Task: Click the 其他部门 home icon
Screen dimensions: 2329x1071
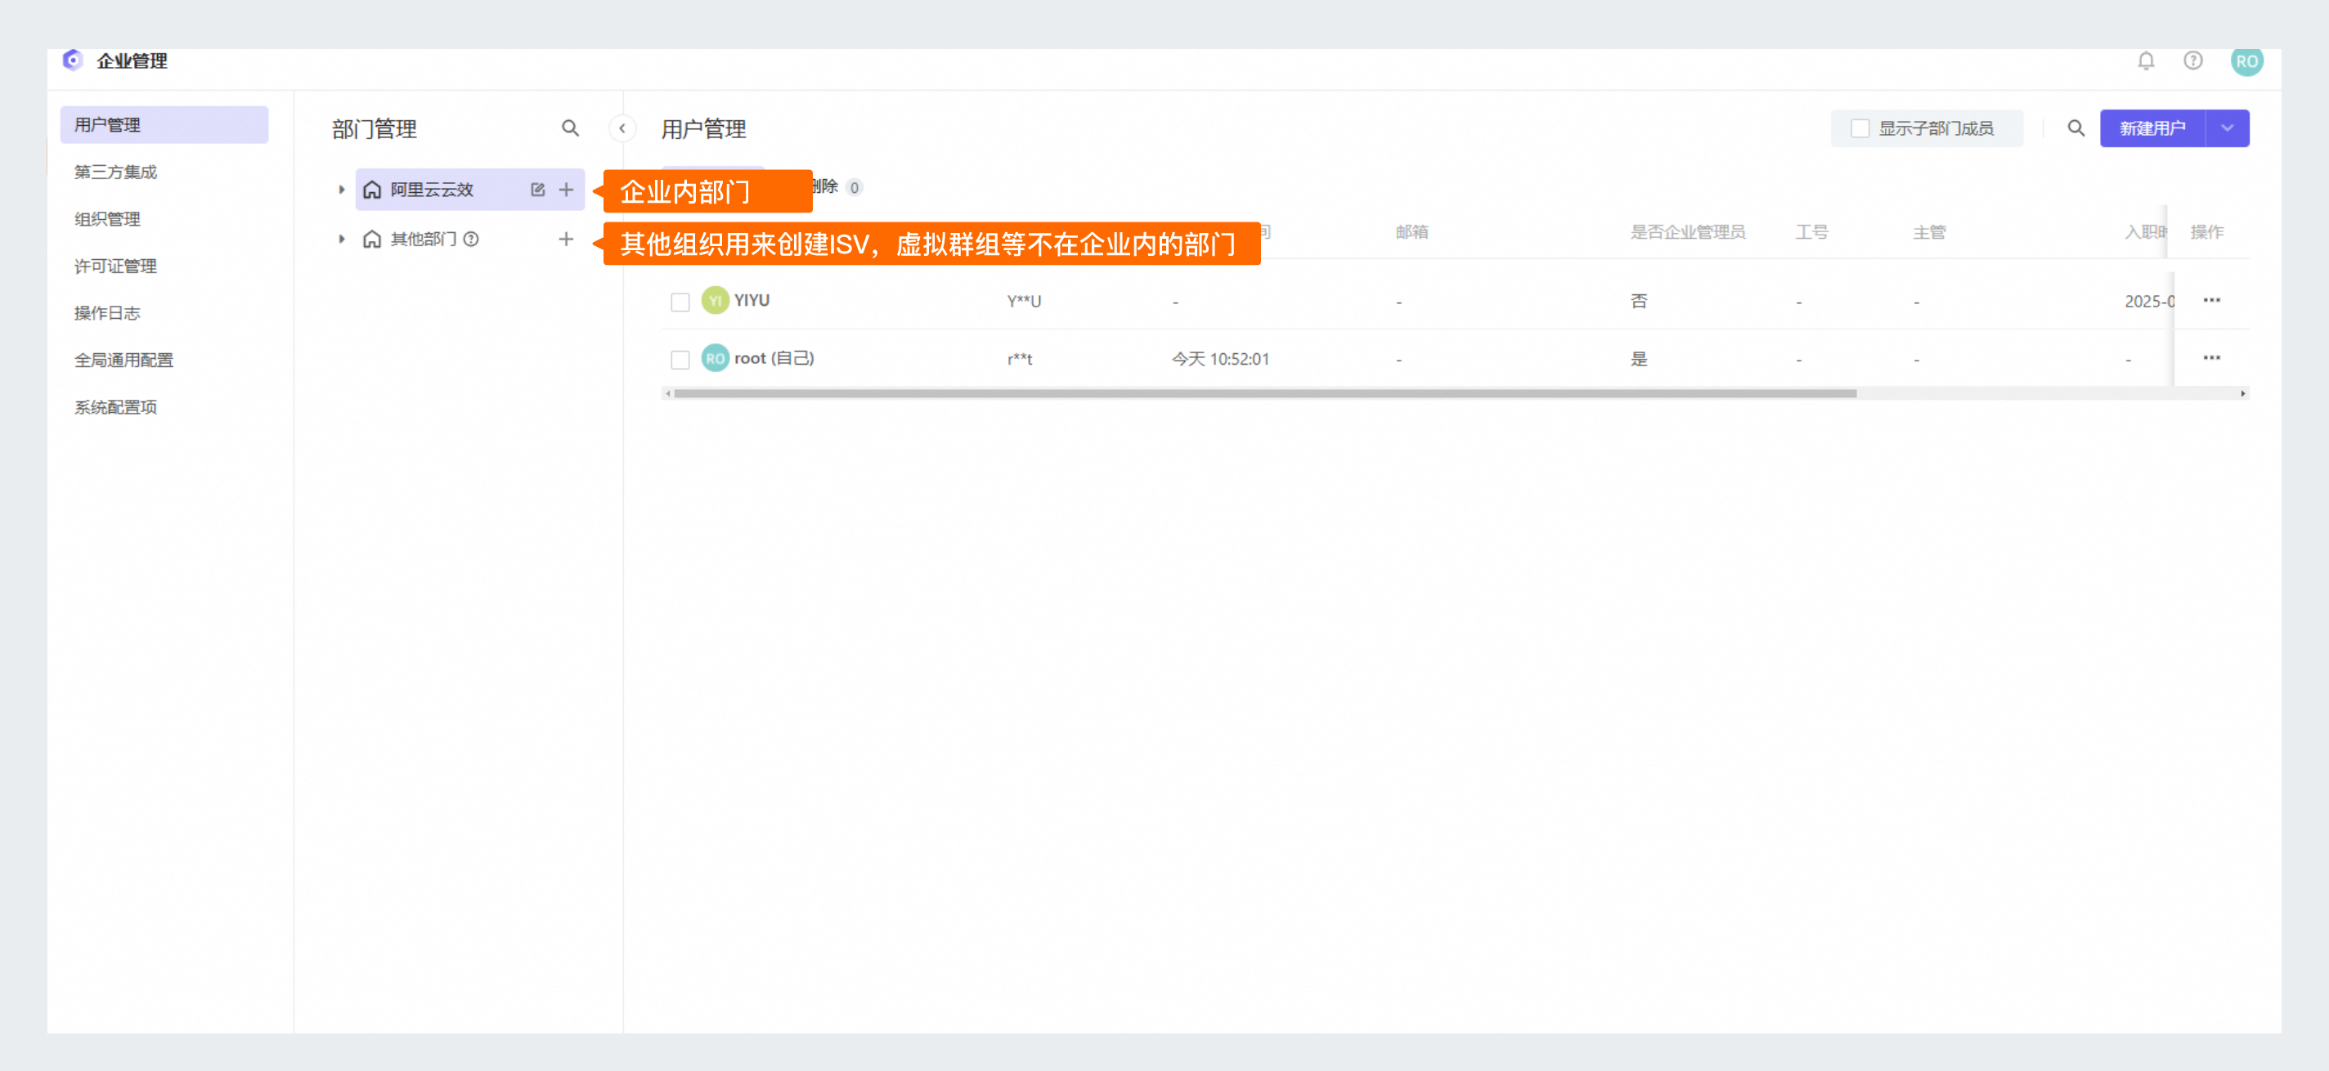Action: pyautogui.click(x=371, y=239)
